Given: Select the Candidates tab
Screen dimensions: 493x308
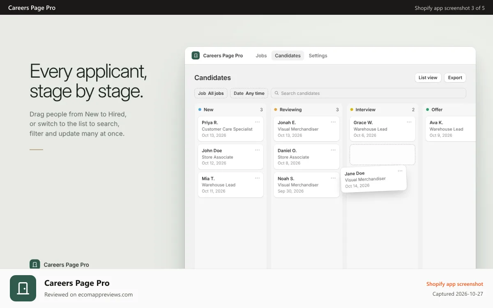Looking at the screenshot, I should click(x=288, y=55).
